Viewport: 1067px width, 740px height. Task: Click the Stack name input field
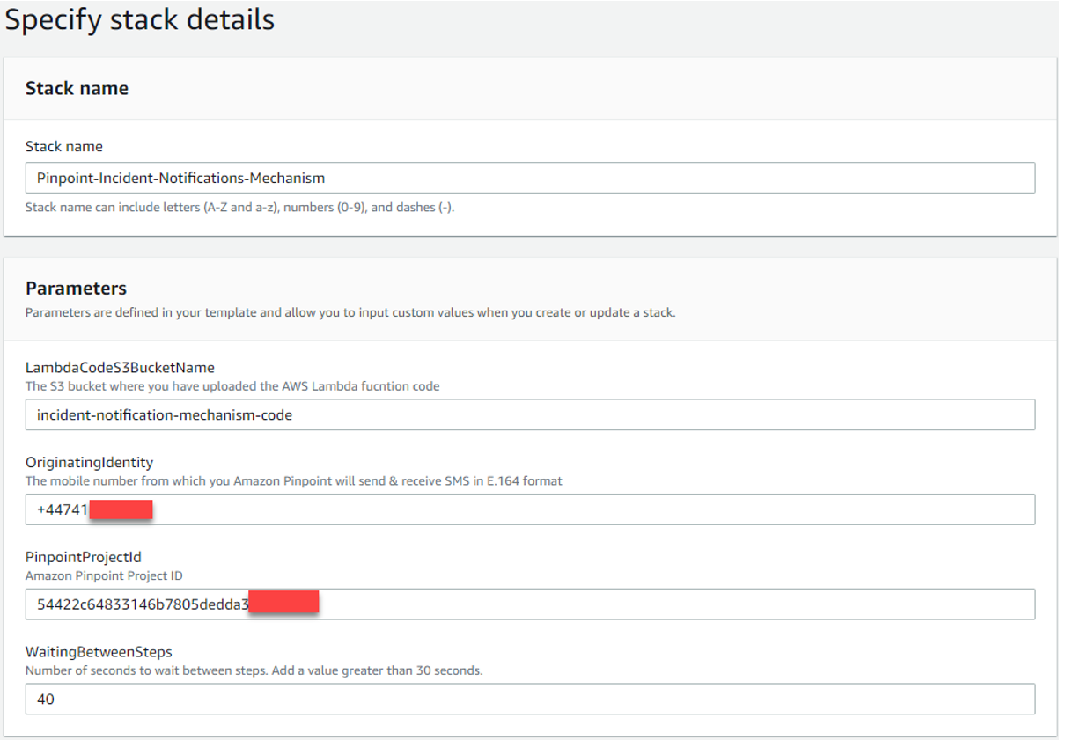530,178
